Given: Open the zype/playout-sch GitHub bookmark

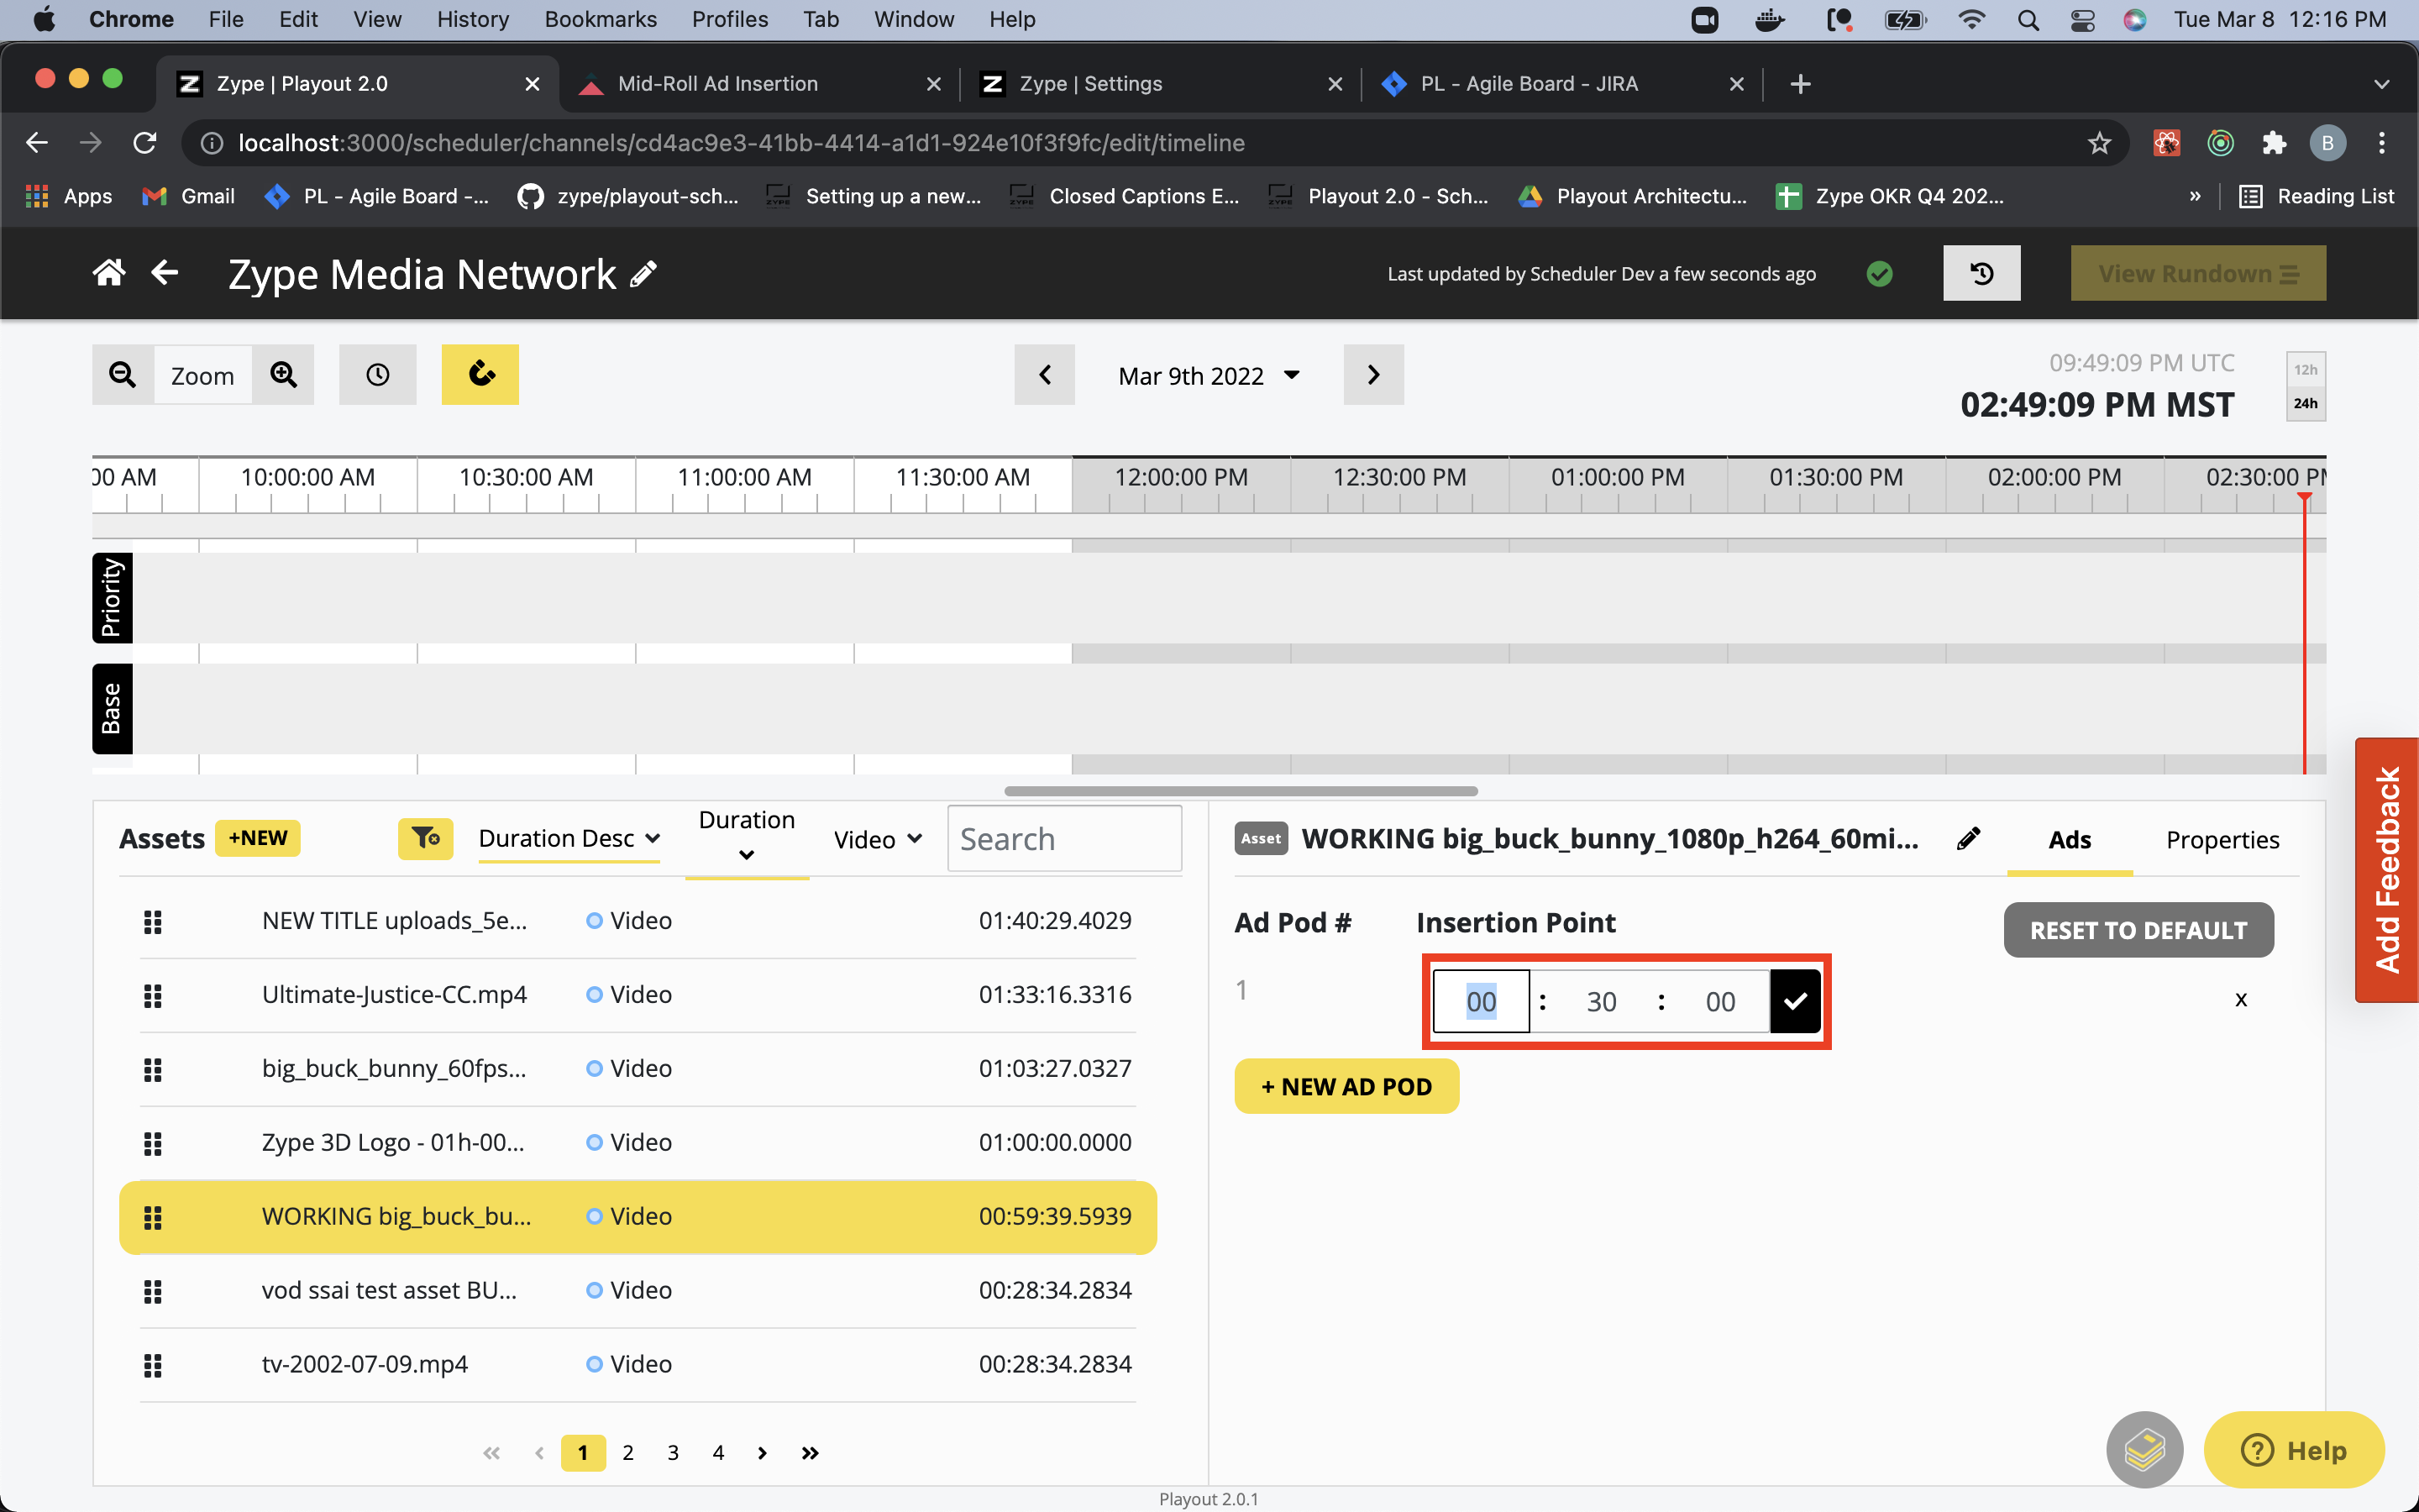Looking at the screenshot, I should coord(629,196).
